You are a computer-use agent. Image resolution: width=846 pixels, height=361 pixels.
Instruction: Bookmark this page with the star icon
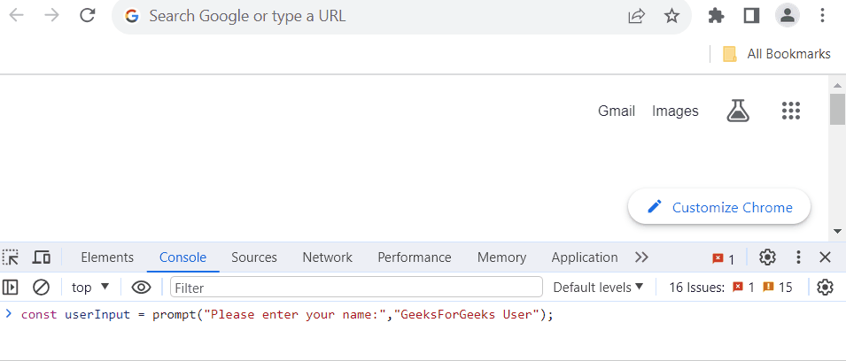pos(672,16)
